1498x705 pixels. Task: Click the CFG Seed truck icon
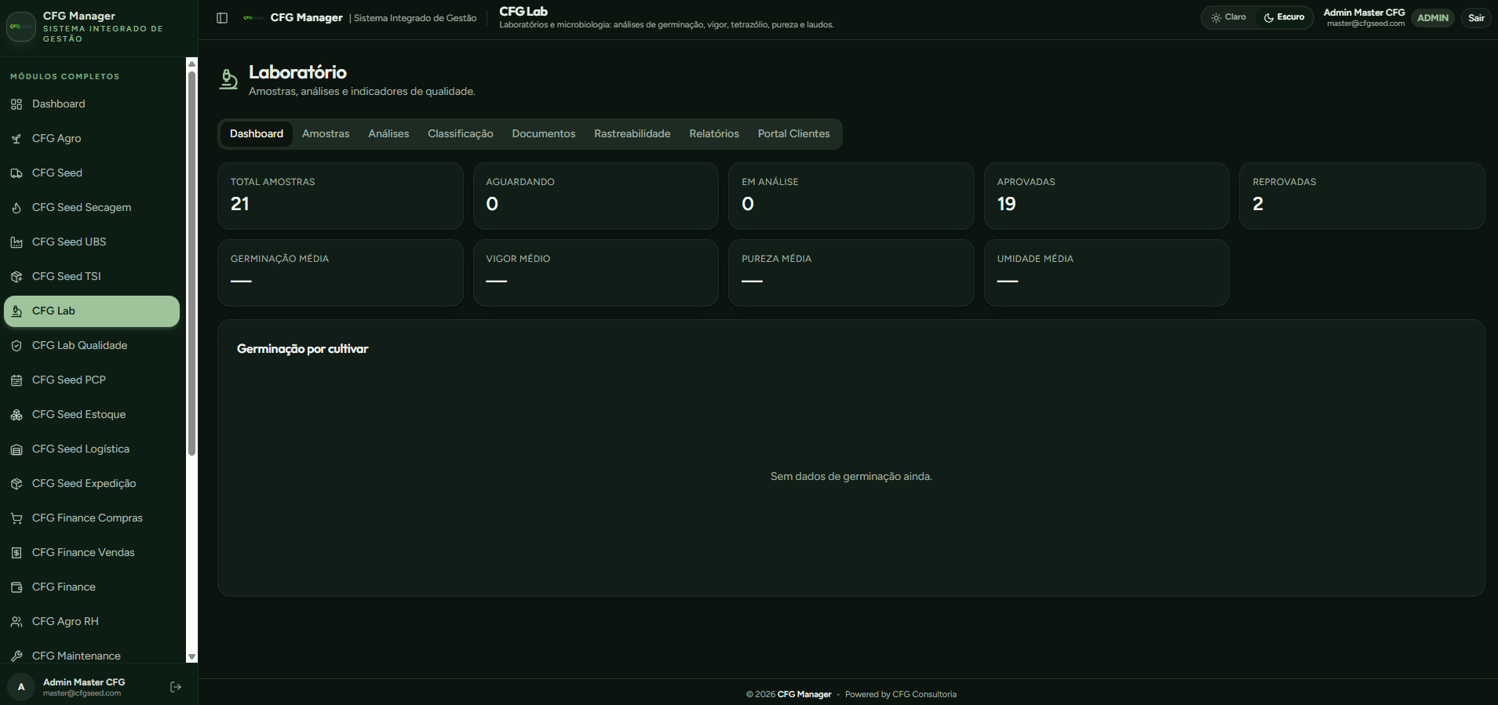[x=16, y=173]
